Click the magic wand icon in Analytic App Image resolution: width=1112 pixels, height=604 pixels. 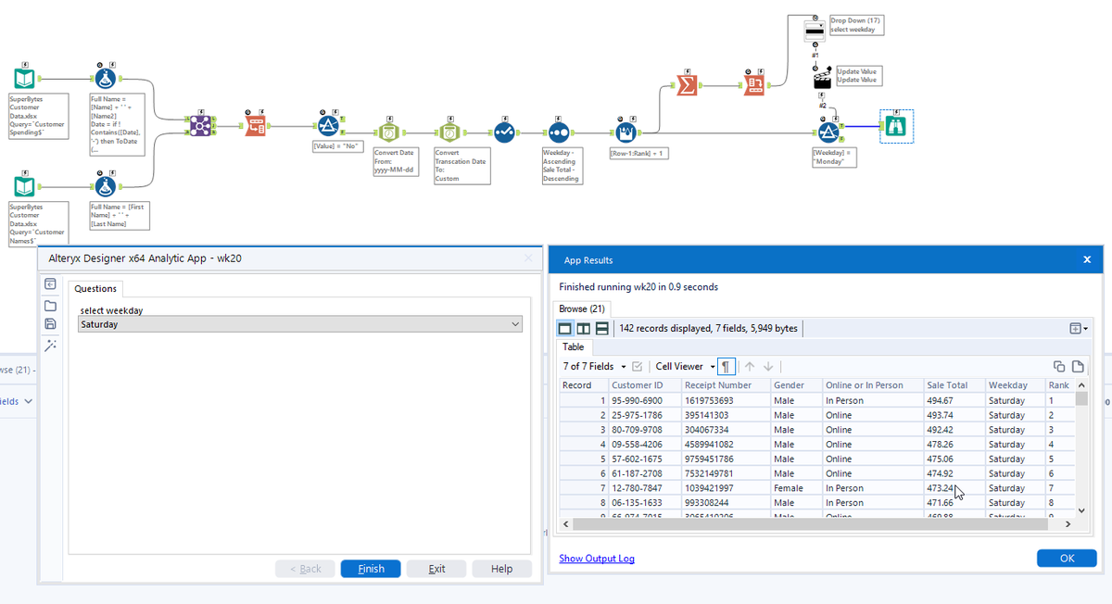click(x=51, y=345)
